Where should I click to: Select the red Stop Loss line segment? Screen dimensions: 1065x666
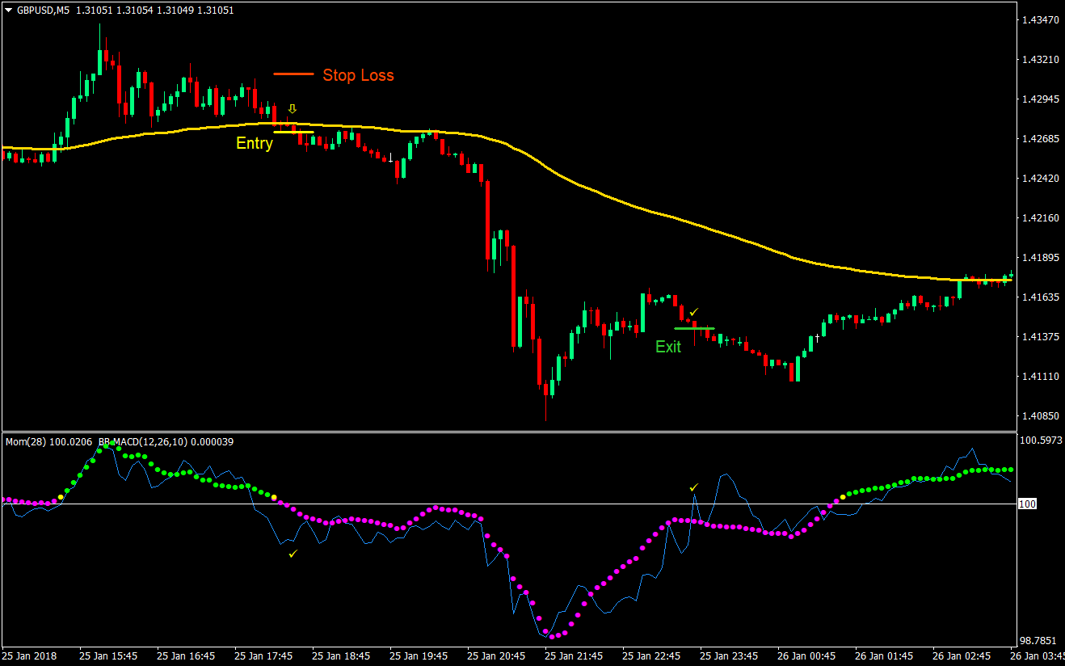tap(293, 74)
